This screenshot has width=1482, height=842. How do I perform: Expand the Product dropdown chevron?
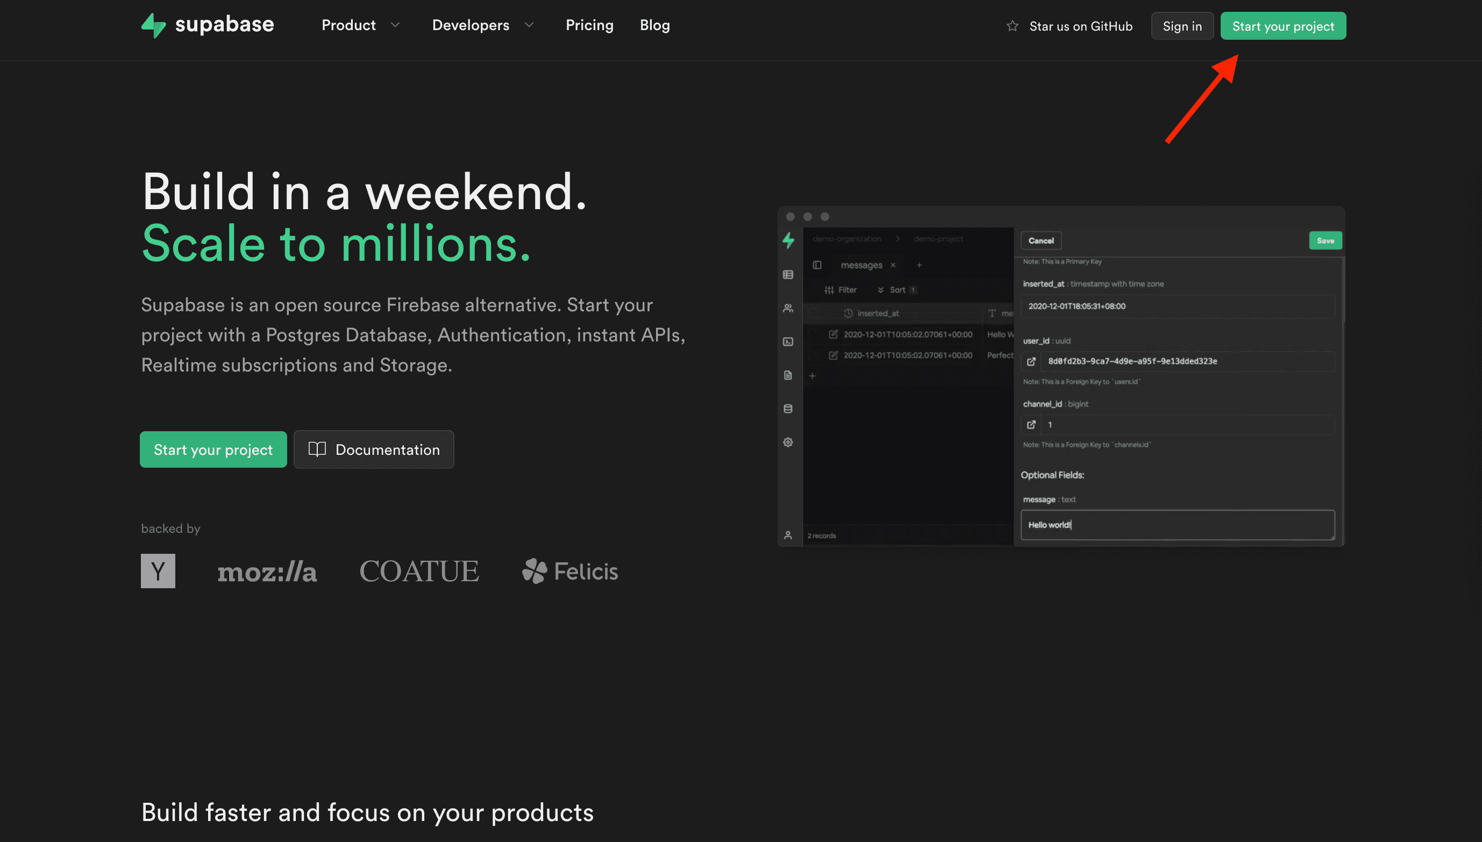coord(395,25)
